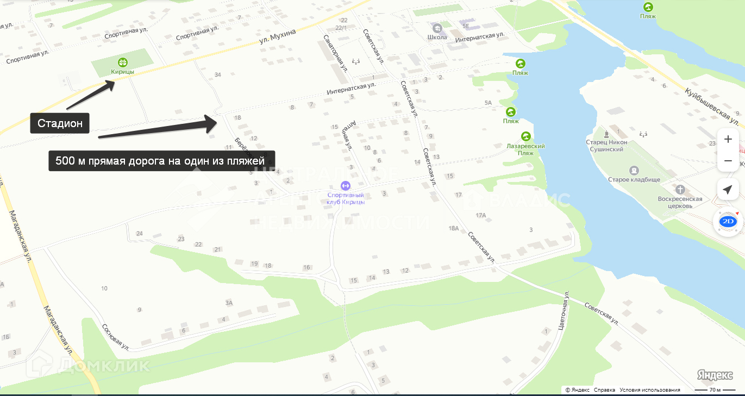The image size is (745, 396).
Task: Zoom out with the minus button
Action: coord(728,161)
